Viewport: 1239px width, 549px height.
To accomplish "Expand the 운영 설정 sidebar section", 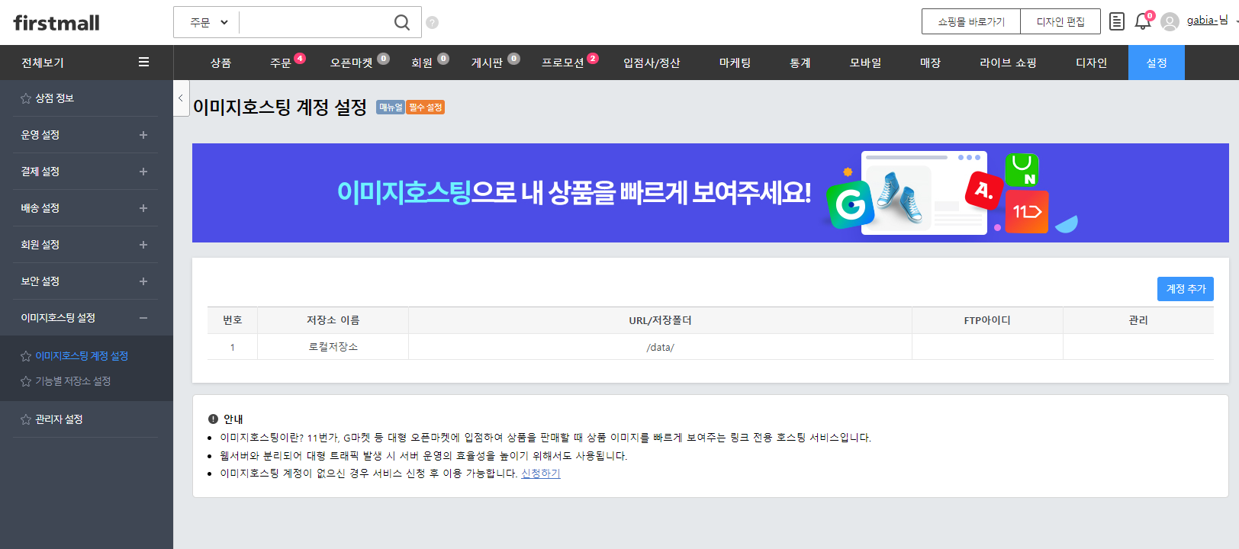I will click(x=143, y=135).
